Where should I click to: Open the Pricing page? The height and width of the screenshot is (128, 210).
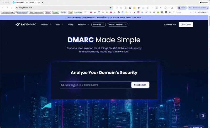(x=70, y=25)
